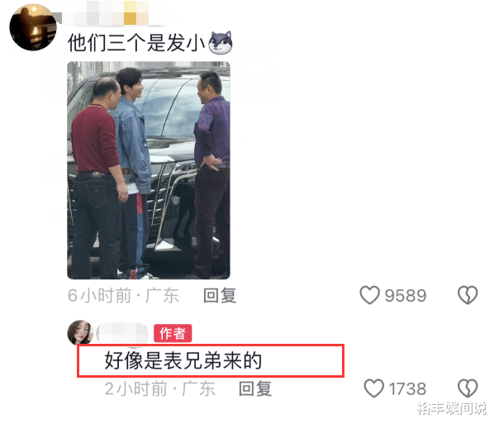This screenshot has height=424, width=494.
Task: Open the author's profile avatar
Action: tap(80, 333)
